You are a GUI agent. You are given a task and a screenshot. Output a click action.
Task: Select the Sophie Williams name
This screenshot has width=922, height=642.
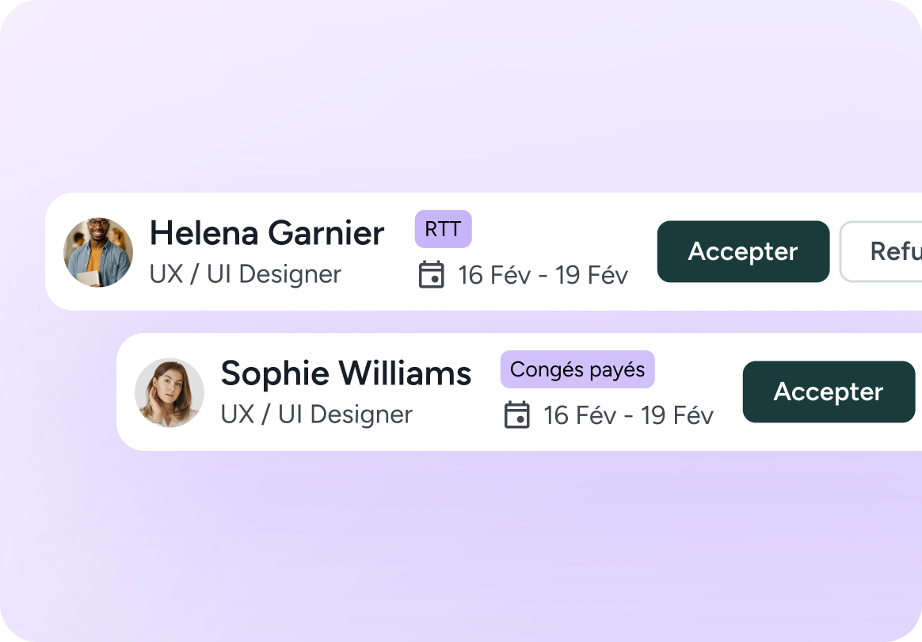(346, 373)
